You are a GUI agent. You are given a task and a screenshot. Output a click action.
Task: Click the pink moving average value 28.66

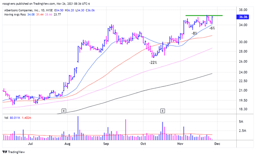pyautogui.click(x=49, y=14)
